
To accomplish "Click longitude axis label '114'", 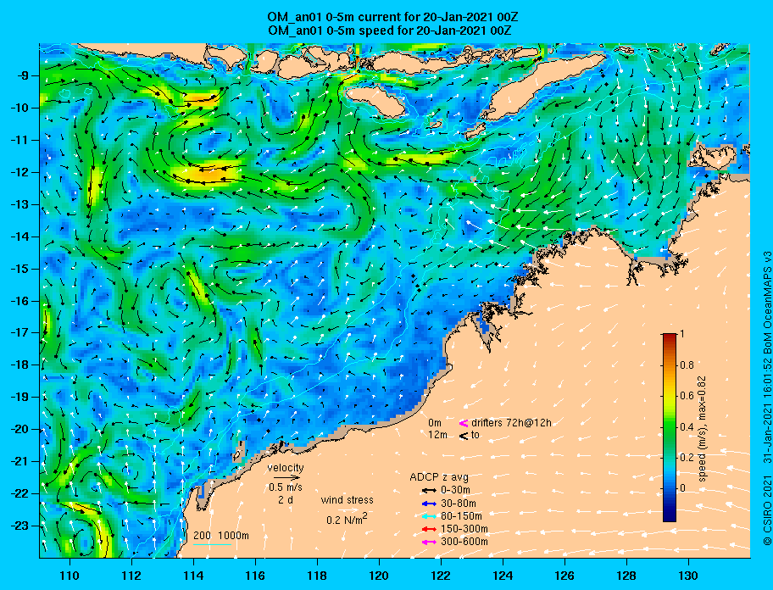I will 193,576.
